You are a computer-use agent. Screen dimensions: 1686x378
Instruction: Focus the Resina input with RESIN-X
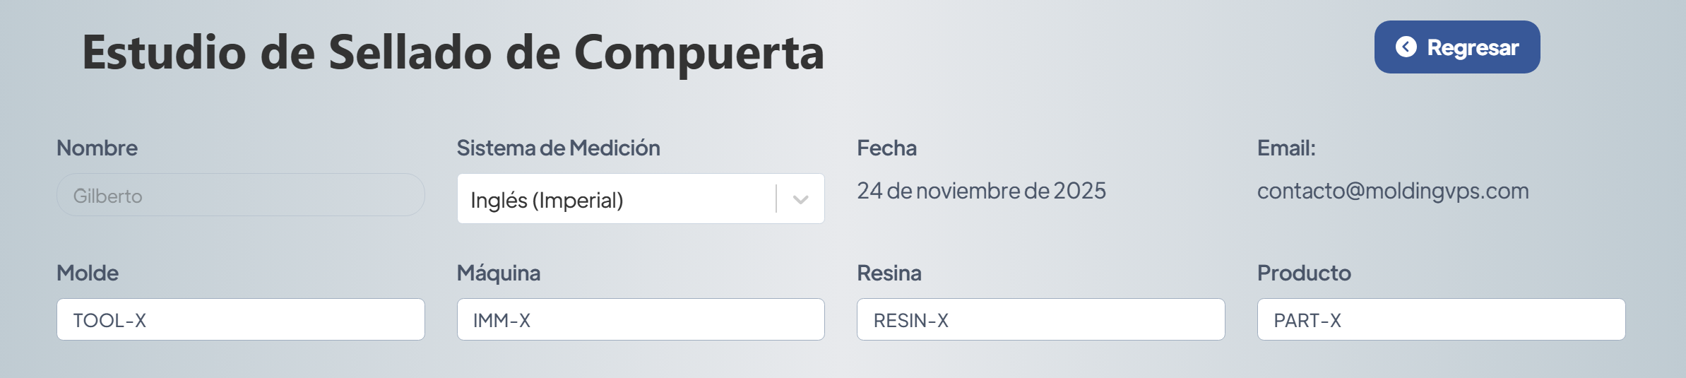pyautogui.click(x=1040, y=320)
